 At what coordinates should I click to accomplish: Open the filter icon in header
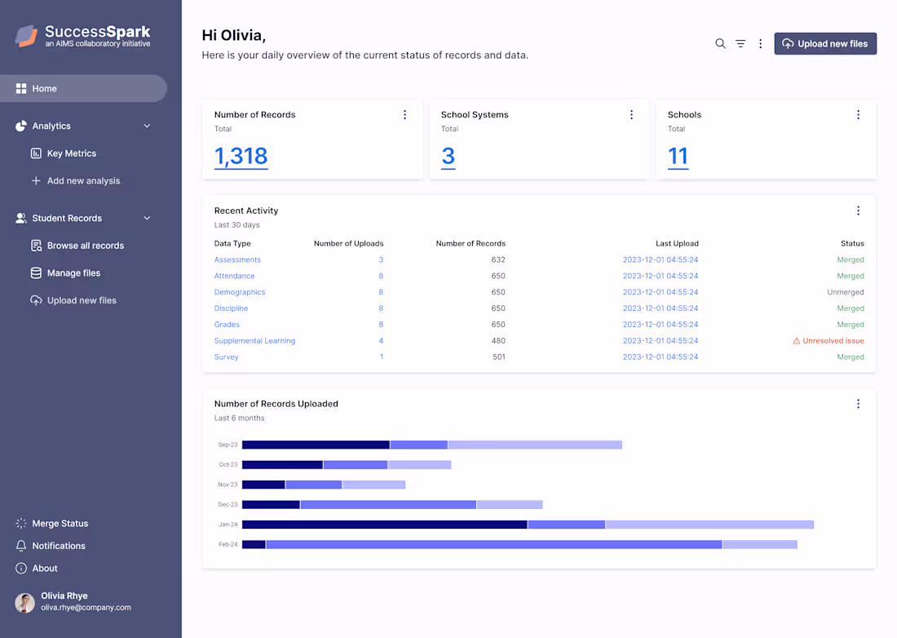[740, 44]
